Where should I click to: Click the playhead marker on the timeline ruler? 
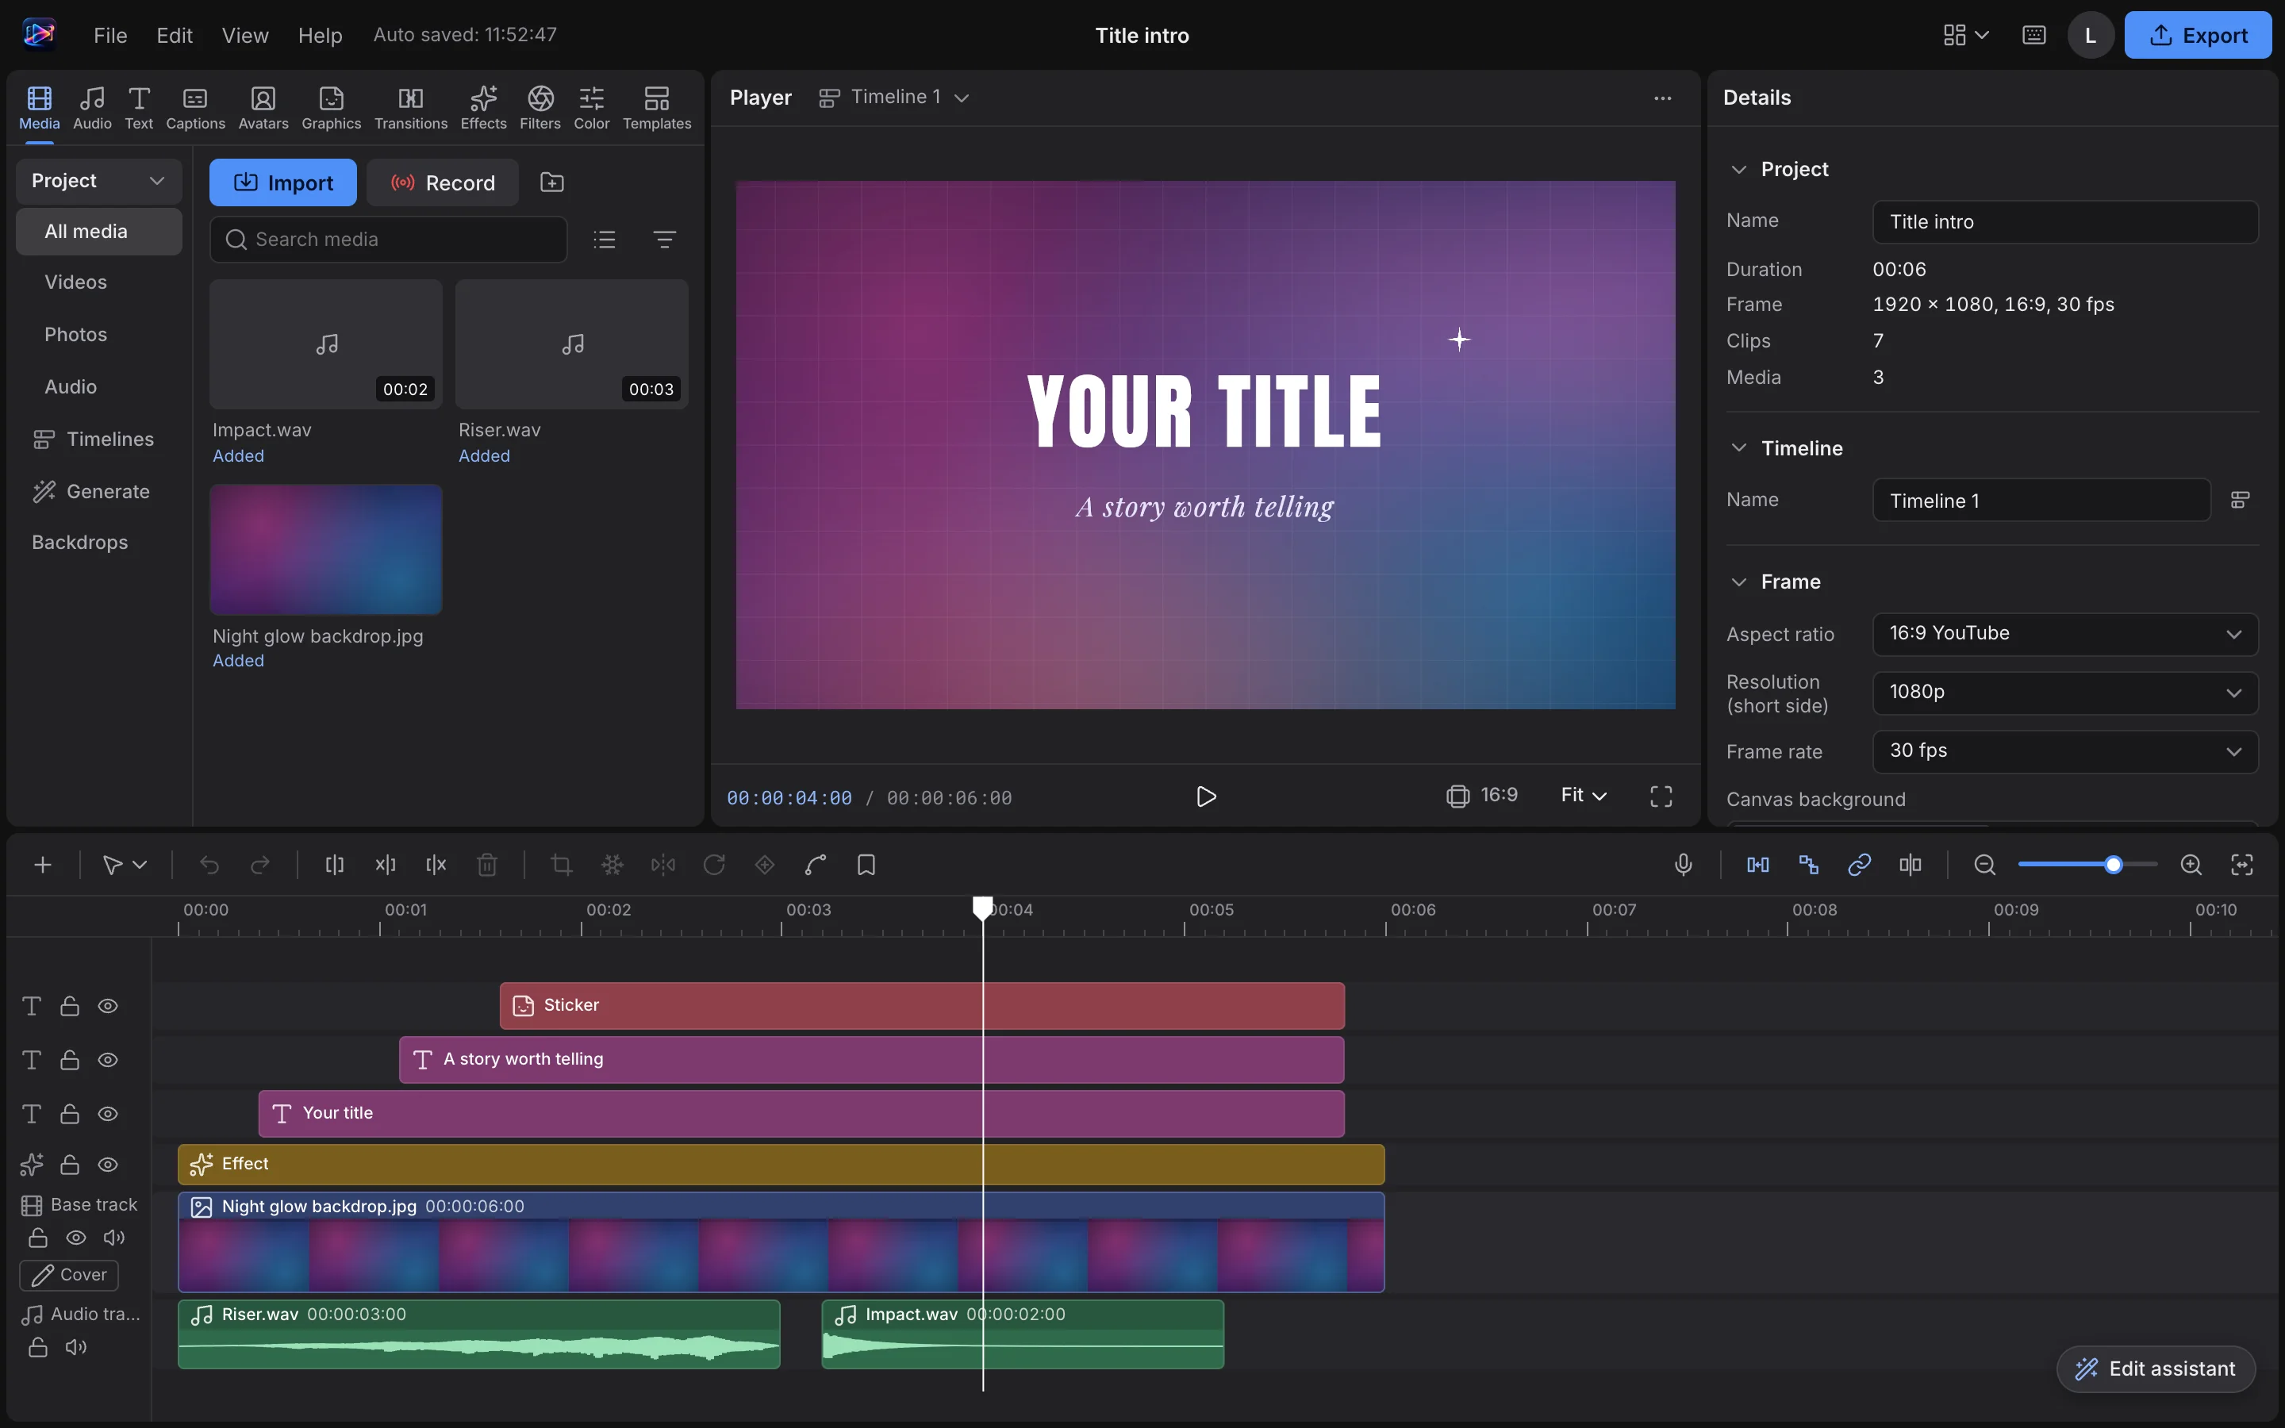point(983,908)
